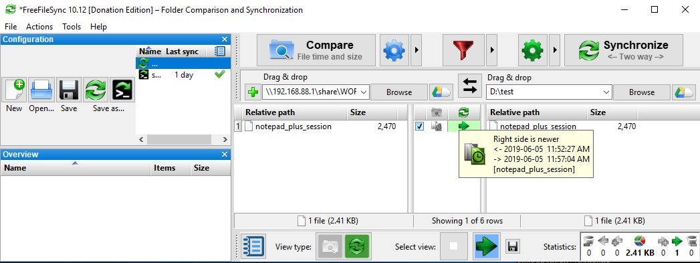Click the Synchronize button
The height and width of the screenshot is (263, 700).
[624, 50]
